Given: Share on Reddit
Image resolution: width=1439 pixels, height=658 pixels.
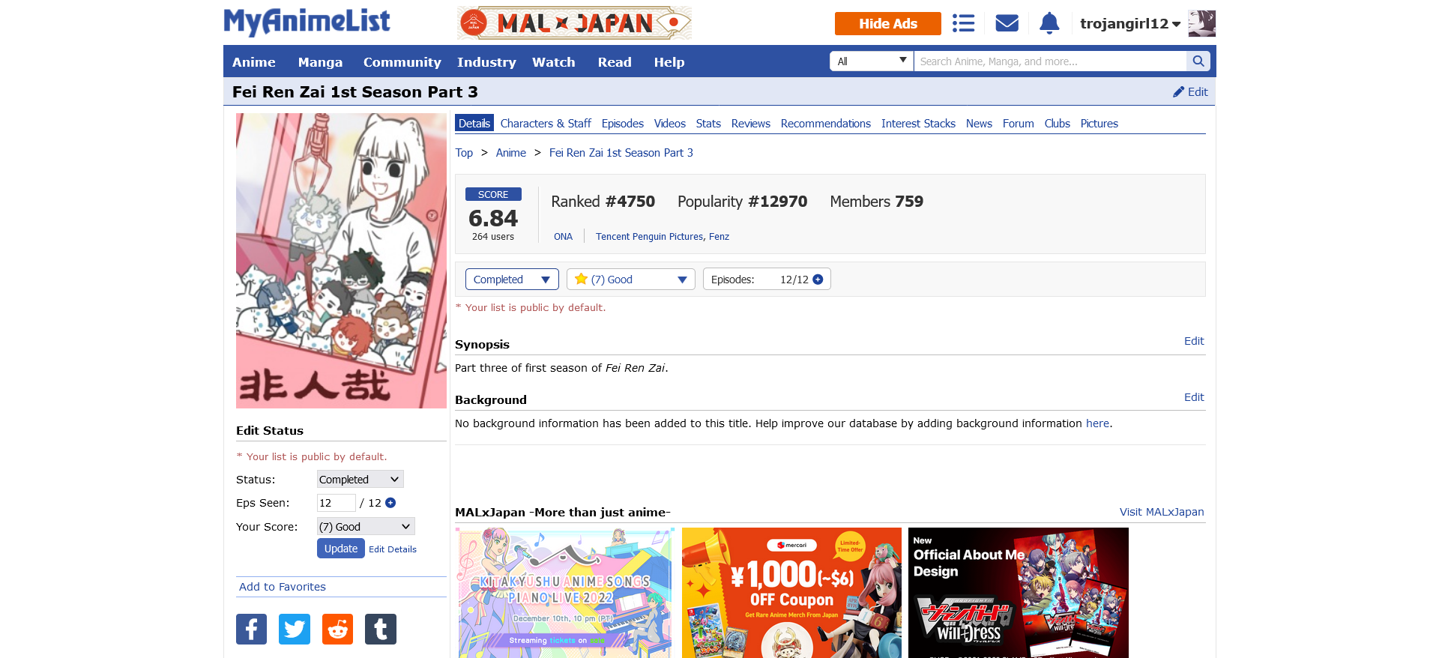Looking at the screenshot, I should click(x=337, y=629).
